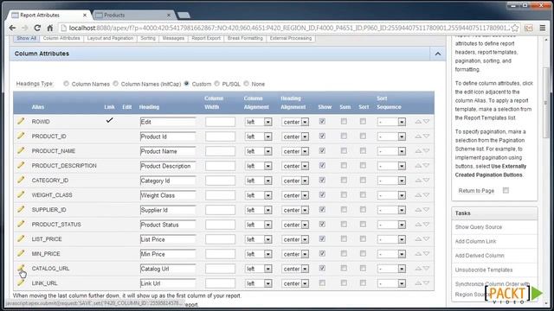Enable Show checkbox for LINK_URL
Viewport: 554px width, 311px height.
(322, 282)
